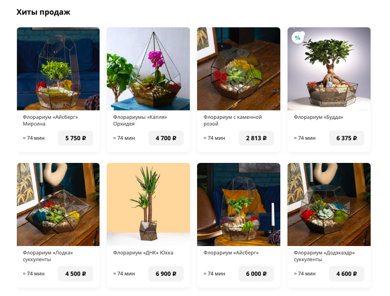Click the discount percent badge icon
The image size is (390, 296).
click(298, 38)
